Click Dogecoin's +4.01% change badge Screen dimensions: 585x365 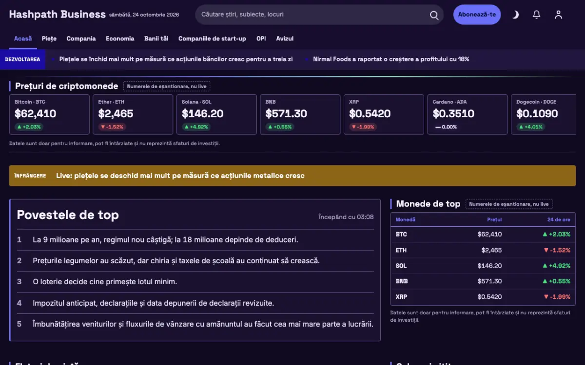[530, 127]
